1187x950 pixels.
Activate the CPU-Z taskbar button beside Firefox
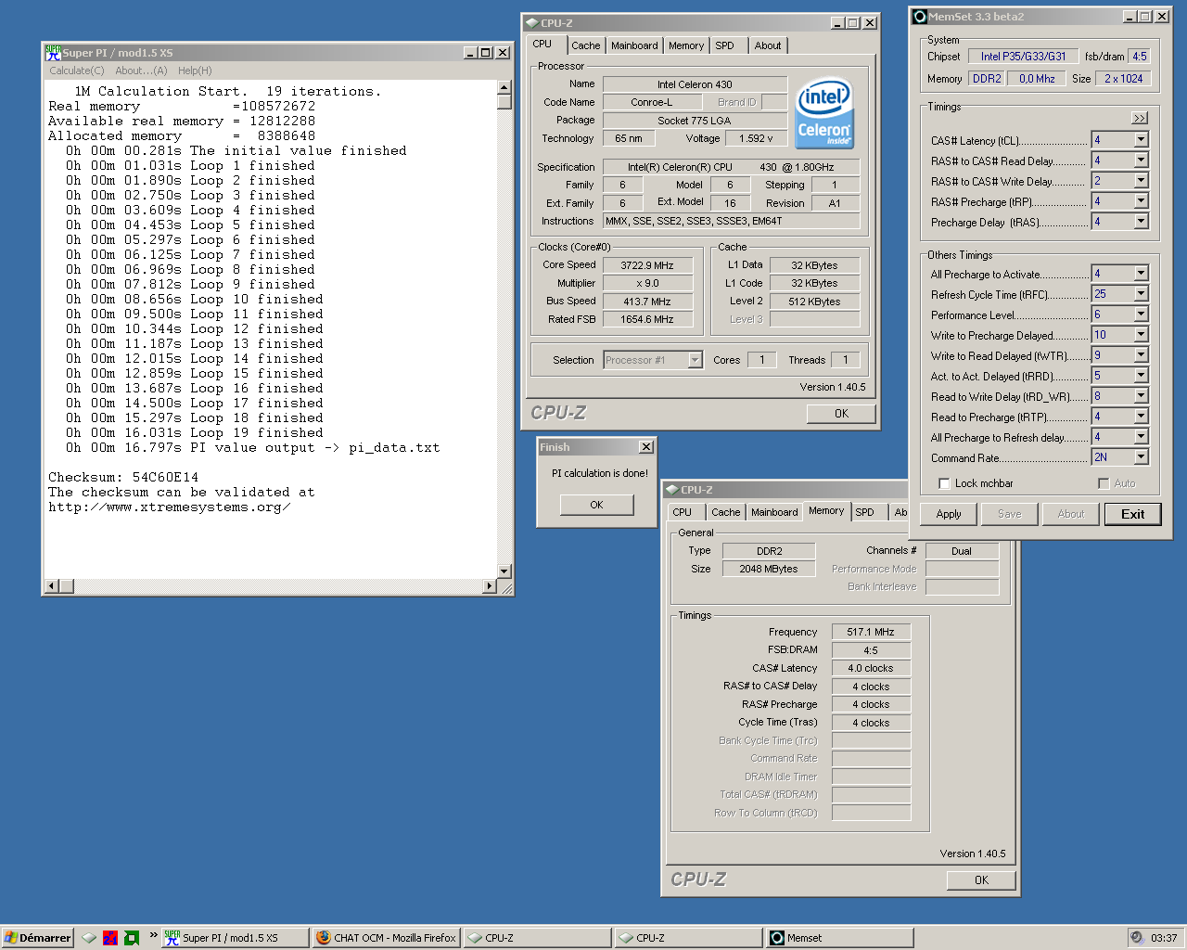[538, 938]
